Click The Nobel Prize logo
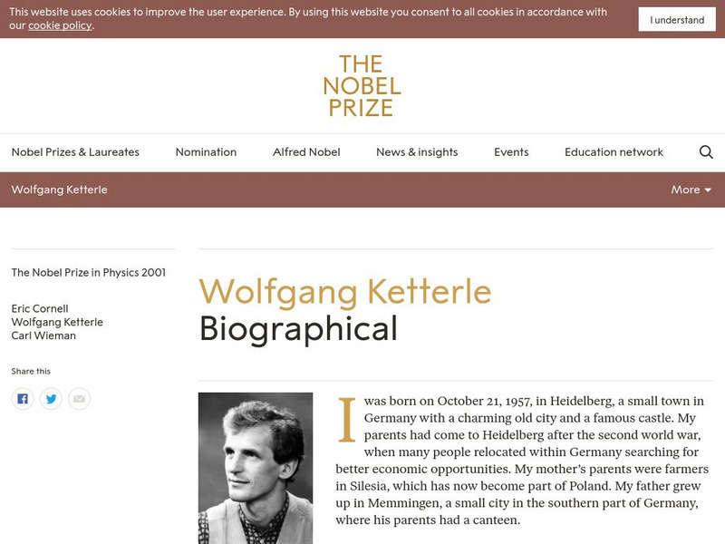This screenshot has height=544, width=725. (362, 86)
